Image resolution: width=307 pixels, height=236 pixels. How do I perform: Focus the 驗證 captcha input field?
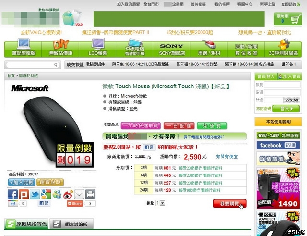coord(273,100)
